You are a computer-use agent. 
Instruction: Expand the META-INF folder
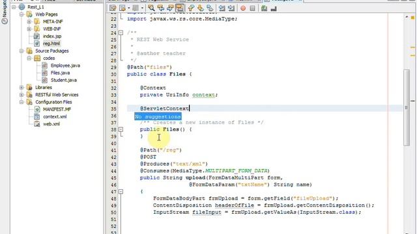29,21
